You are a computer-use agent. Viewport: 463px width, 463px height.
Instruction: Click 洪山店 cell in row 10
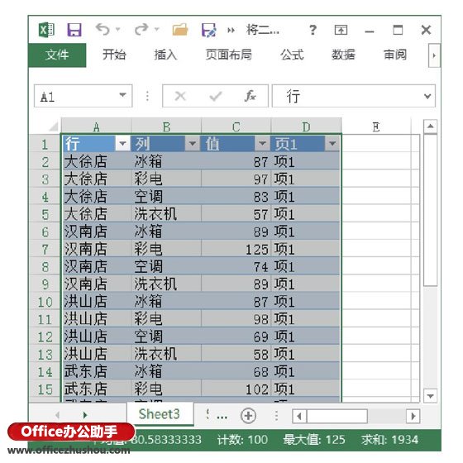[x=96, y=302]
